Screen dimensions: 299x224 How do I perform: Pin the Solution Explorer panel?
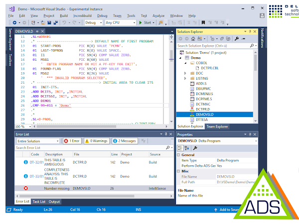point(250,32)
